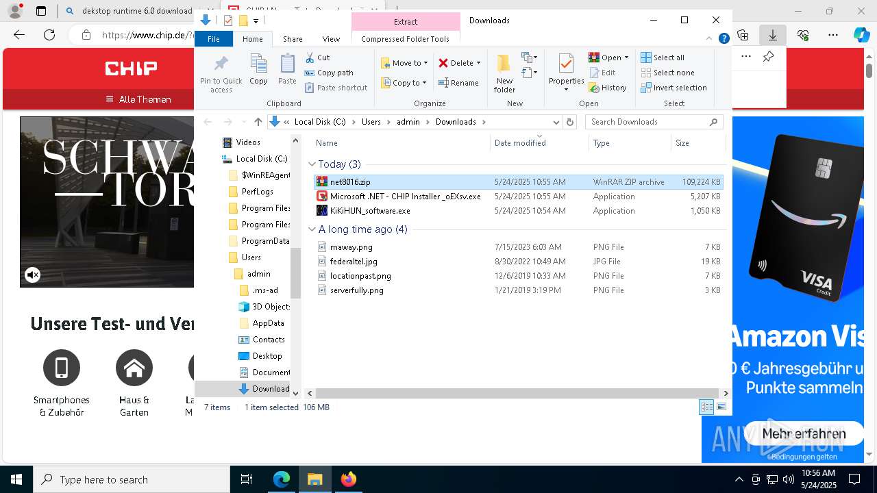Collapse the Today (3) group

(312, 164)
